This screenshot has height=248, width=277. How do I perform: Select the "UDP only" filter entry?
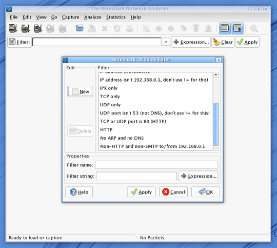click(155, 105)
